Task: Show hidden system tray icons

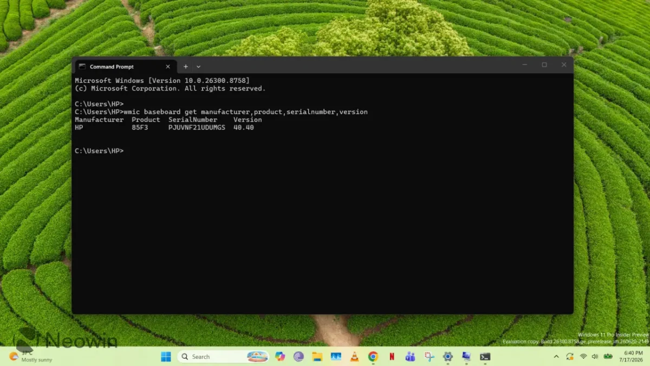Action: pos(556,356)
